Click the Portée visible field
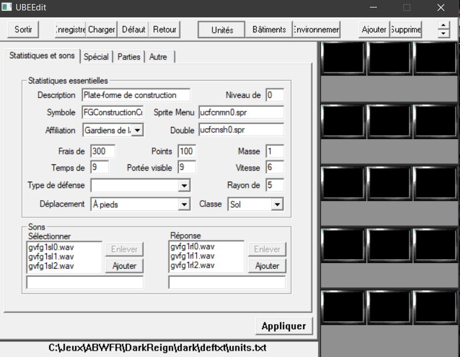The height and width of the screenshot is (357, 460). coord(187,167)
